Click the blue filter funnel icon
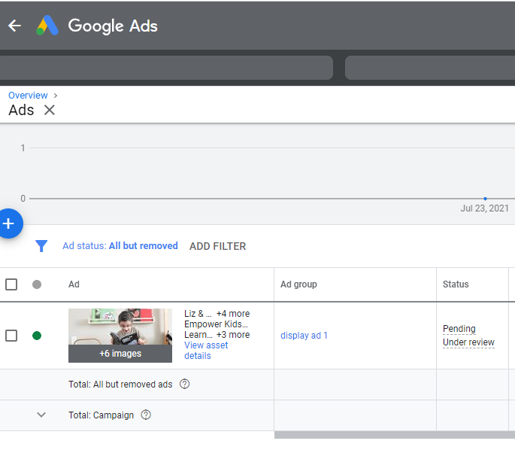The image size is (515, 456). click(41, 246)
